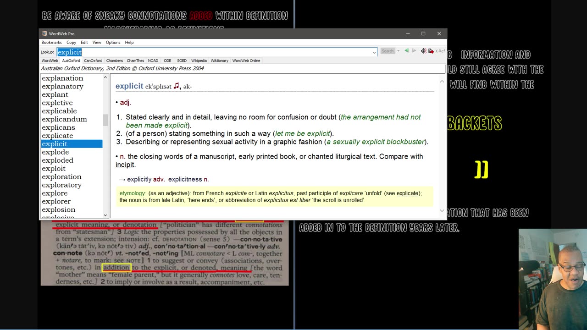The height and width of the screenshot is (330, 587).
Task: Select 'explicans' in the word list
Action: (58, 127)
